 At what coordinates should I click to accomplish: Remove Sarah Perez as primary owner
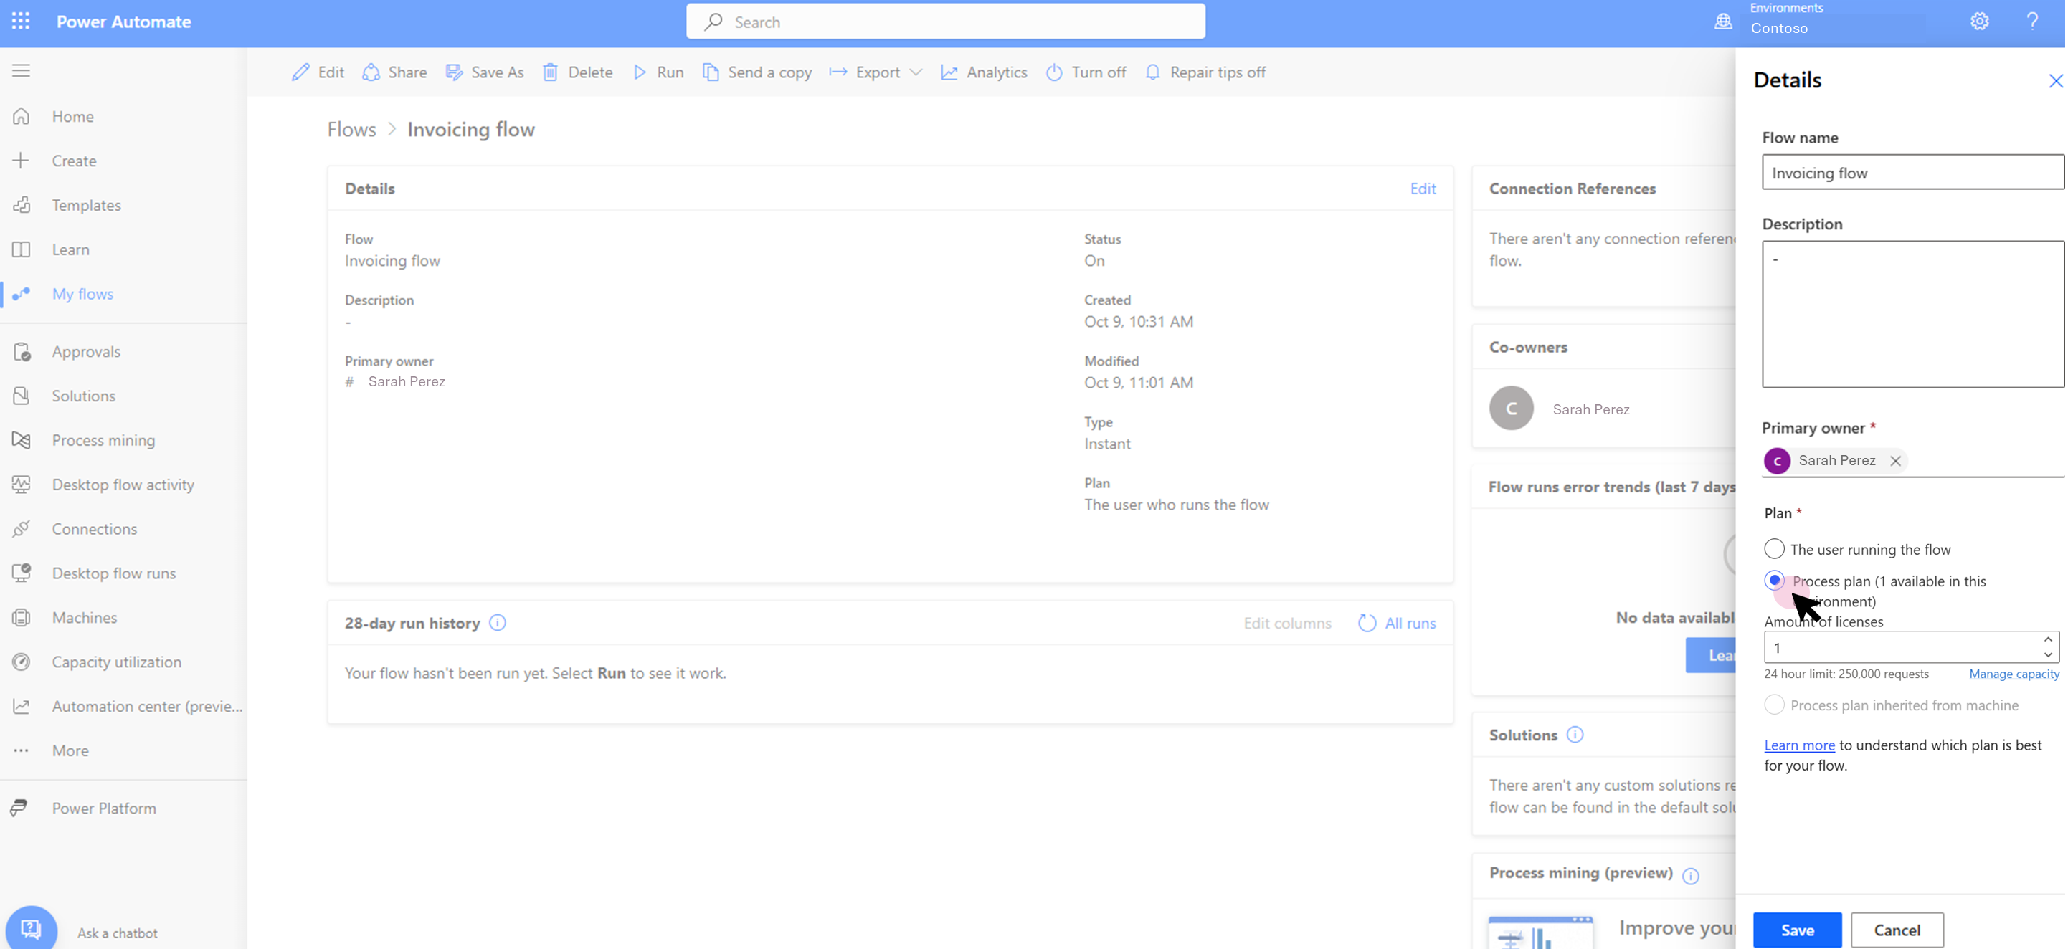tap(1894, 460)
